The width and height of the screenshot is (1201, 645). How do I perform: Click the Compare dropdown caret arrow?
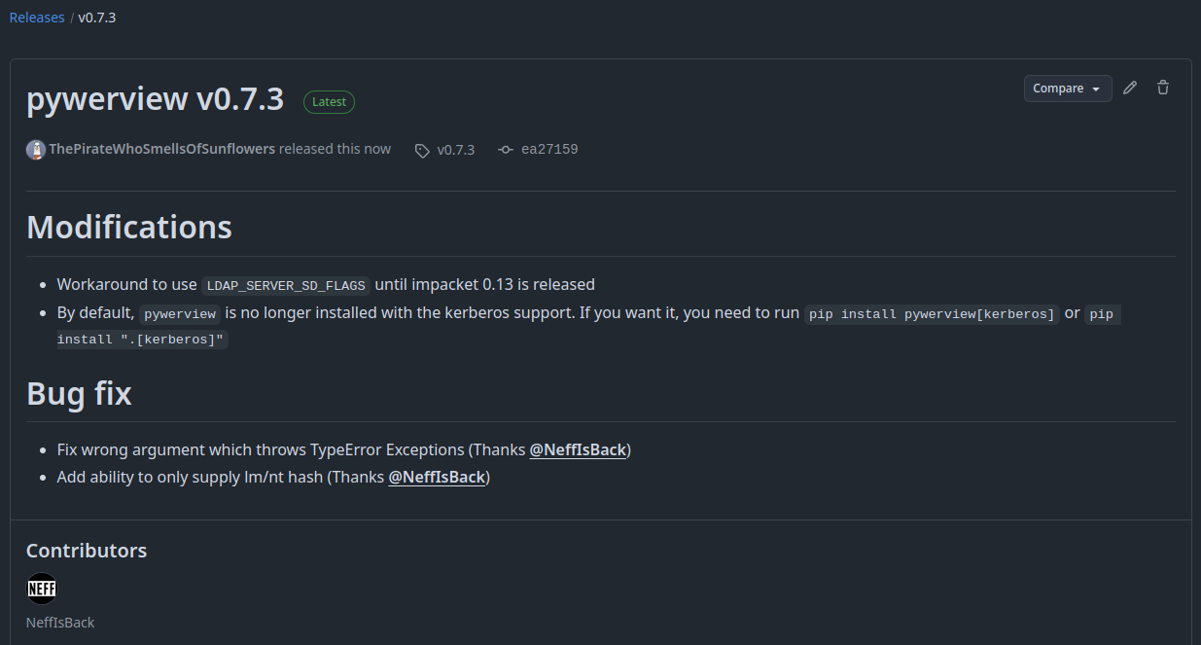click(x=1096, y=90)
